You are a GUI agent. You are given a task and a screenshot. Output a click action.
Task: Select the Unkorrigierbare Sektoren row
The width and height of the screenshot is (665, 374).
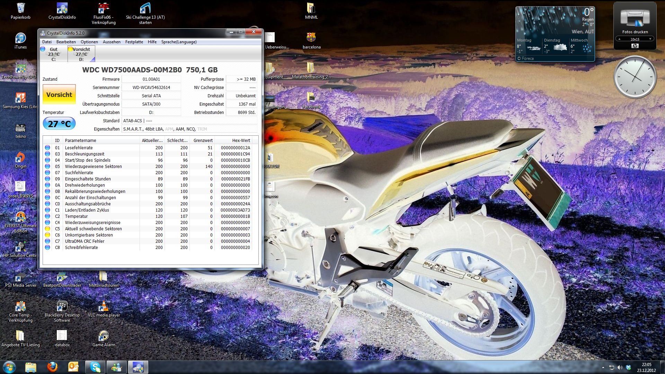pos(89,235)
